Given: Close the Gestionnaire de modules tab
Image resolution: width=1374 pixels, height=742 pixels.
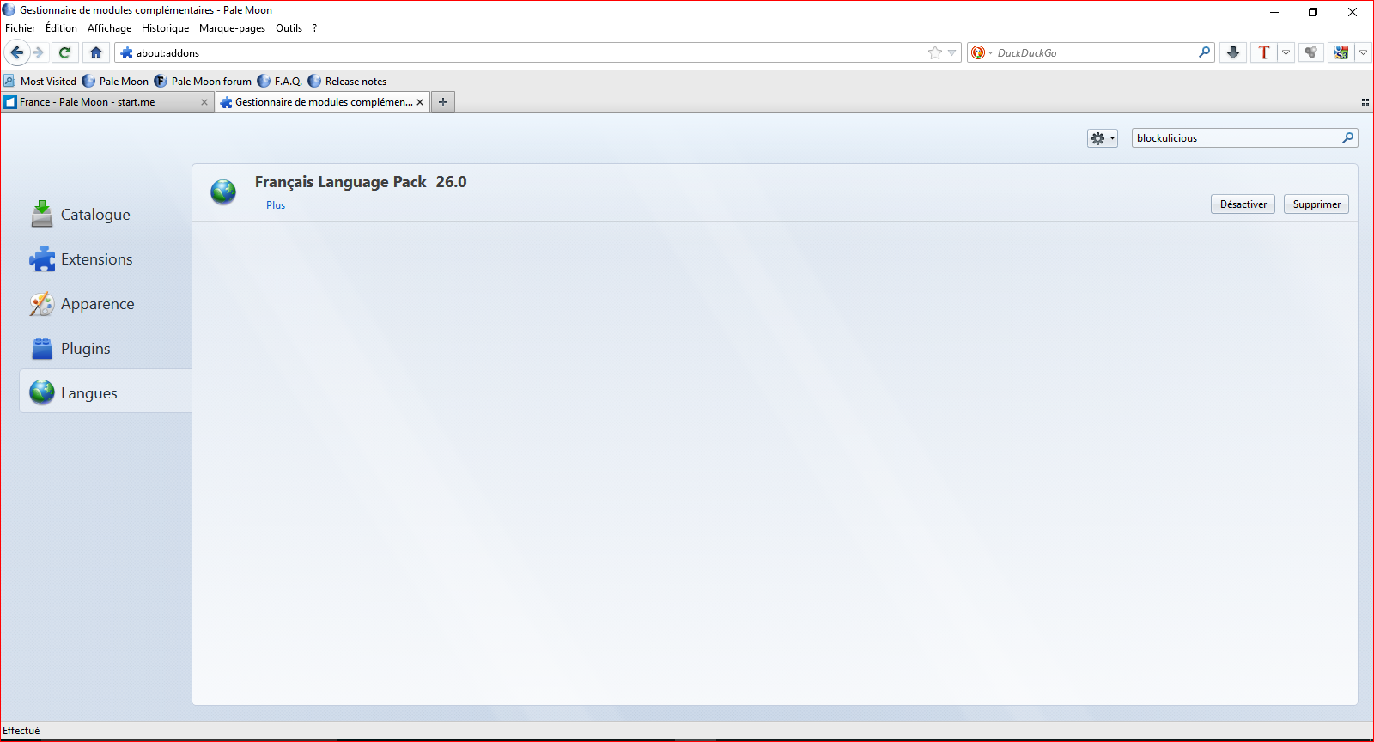Looking at the screenshot, I should (x=420, y=102).
